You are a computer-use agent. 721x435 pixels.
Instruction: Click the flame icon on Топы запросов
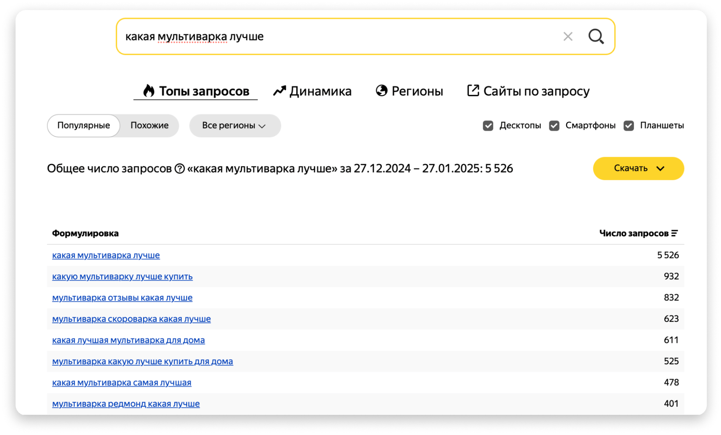pyautogui.click(x=149, y=91)
